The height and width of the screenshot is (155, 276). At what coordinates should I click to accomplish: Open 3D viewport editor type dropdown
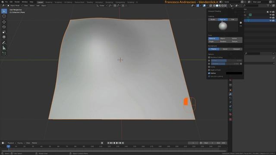(x=3, y=6)
